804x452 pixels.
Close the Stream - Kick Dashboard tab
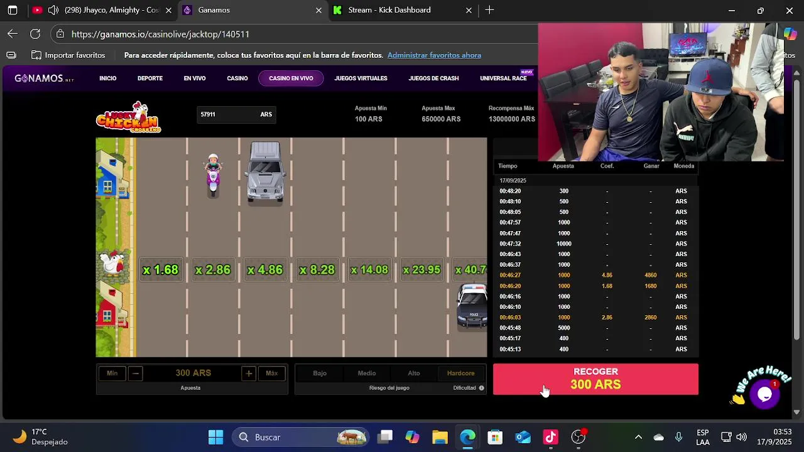coord(469,10)
